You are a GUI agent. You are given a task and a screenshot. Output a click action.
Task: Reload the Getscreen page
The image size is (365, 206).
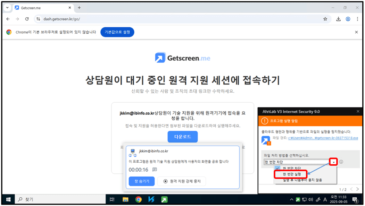click(x=28, y=19)
